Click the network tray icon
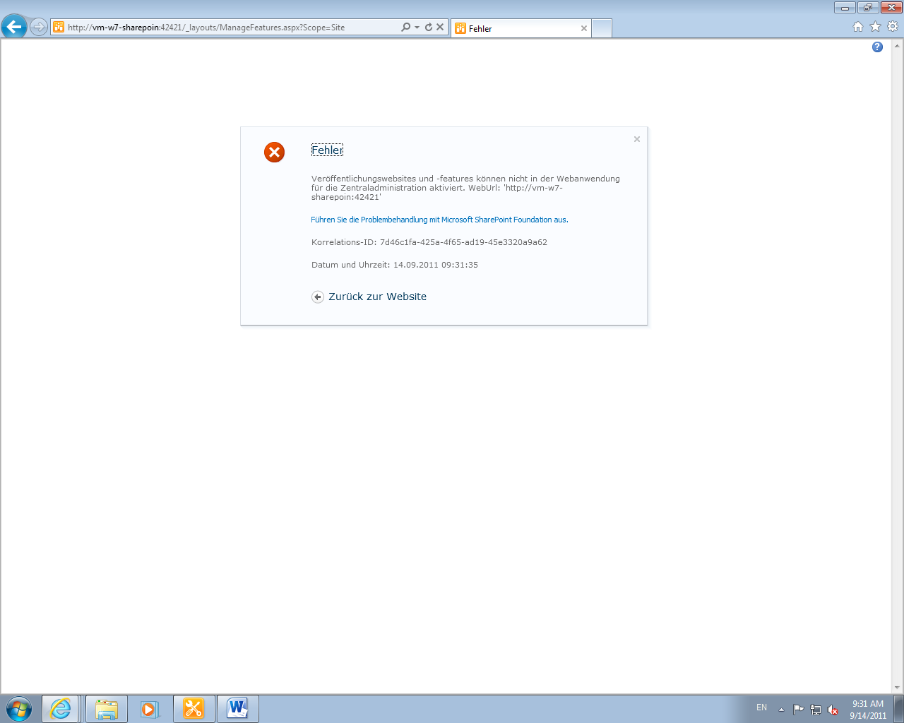Viewport: 904px width, 723px height. 816,710
